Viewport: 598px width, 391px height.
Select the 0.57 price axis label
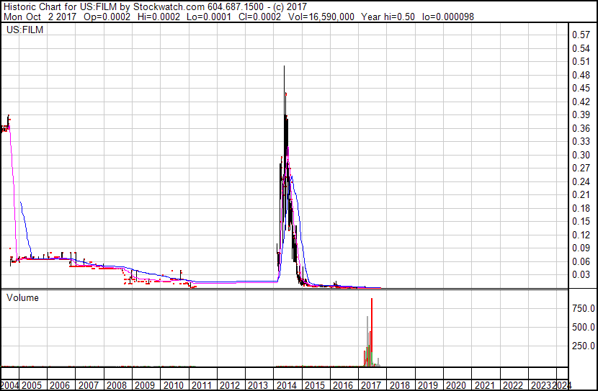tap(581, 35)
